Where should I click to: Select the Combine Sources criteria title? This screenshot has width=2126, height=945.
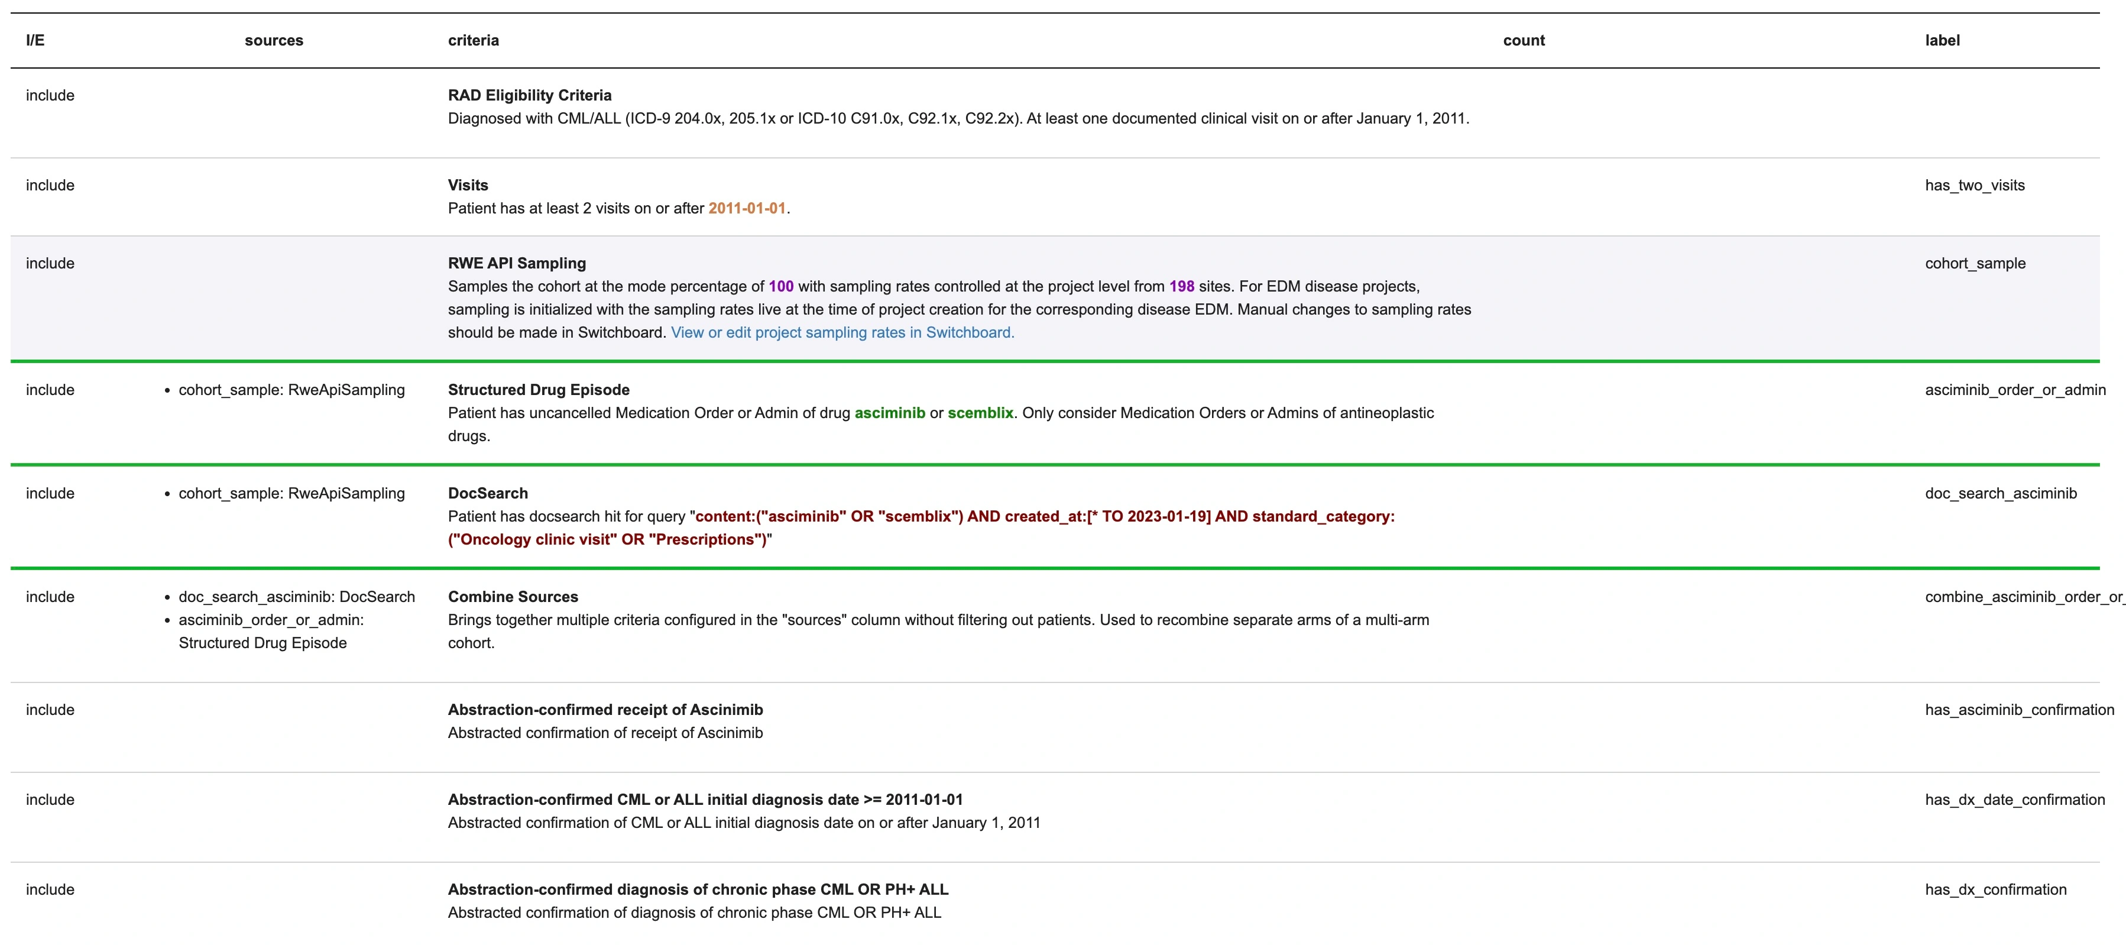pyautogui.click(x=513, y=597)
